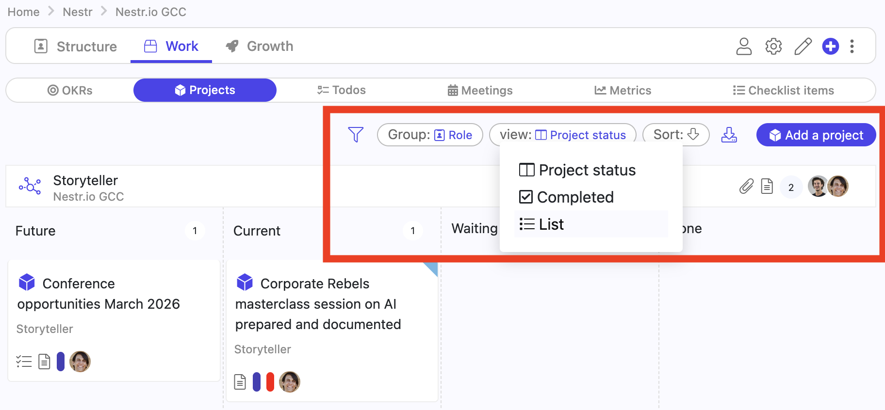Click checklist icon on Conference opportunities card
This screenshot has height=410, width=885.
[24, 362]
